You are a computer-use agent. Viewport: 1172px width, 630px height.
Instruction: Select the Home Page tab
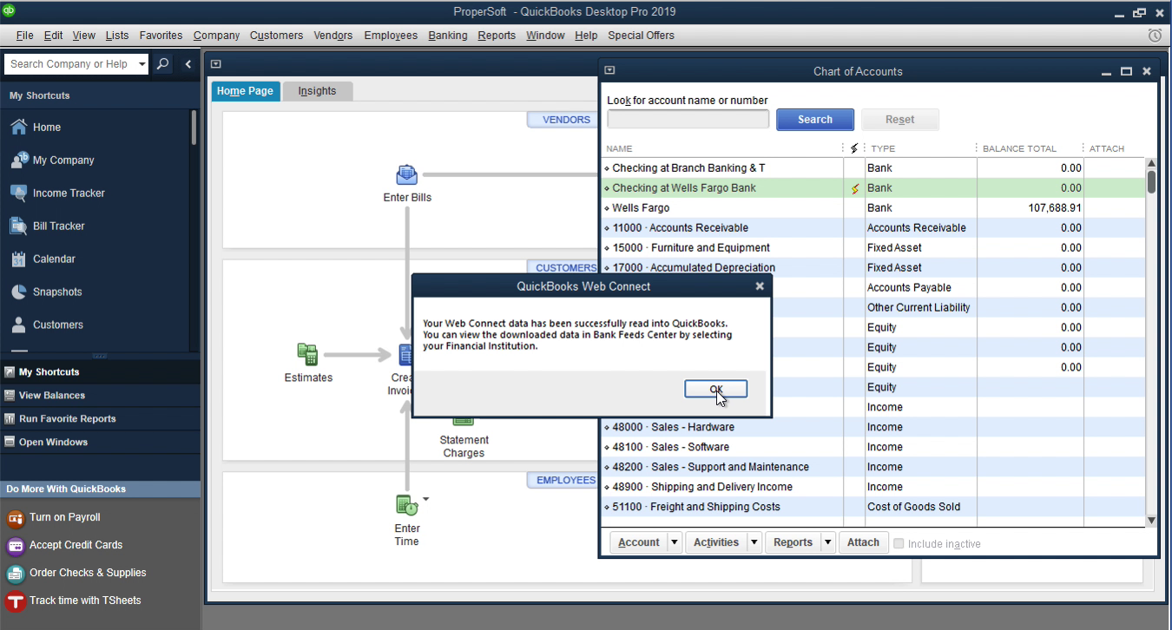coord(245,91)
